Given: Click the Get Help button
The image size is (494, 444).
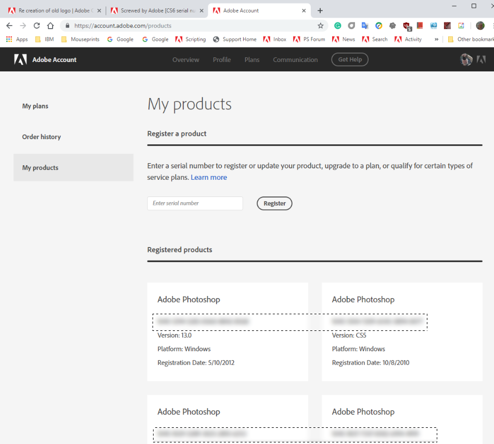Looking at the screenshot, I should coord(350,59).
